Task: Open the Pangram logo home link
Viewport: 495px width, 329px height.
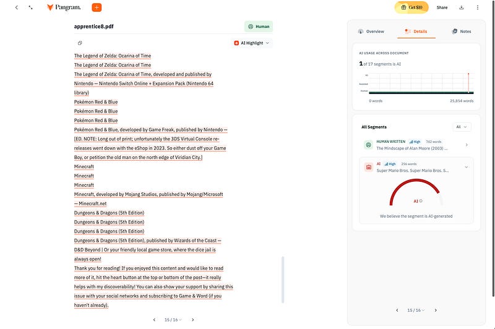Action: (x=64, y=7)
